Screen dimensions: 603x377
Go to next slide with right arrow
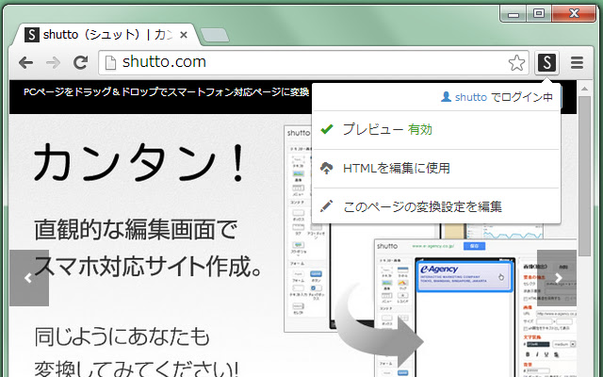[557, 278]
